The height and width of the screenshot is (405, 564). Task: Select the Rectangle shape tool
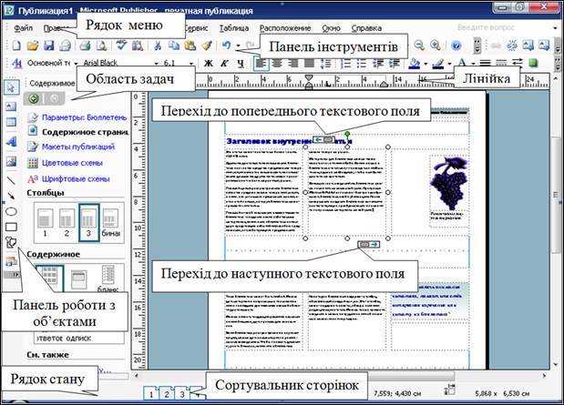[11, 226]
